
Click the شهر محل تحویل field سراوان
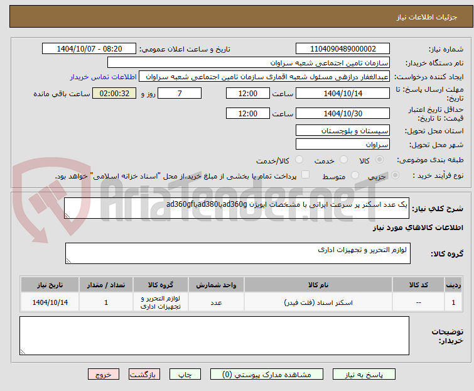point(343,145)
